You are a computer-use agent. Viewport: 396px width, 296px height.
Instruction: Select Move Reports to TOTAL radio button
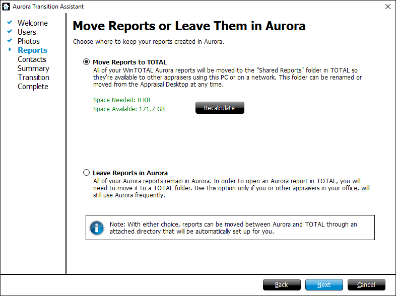pos(86,62)
